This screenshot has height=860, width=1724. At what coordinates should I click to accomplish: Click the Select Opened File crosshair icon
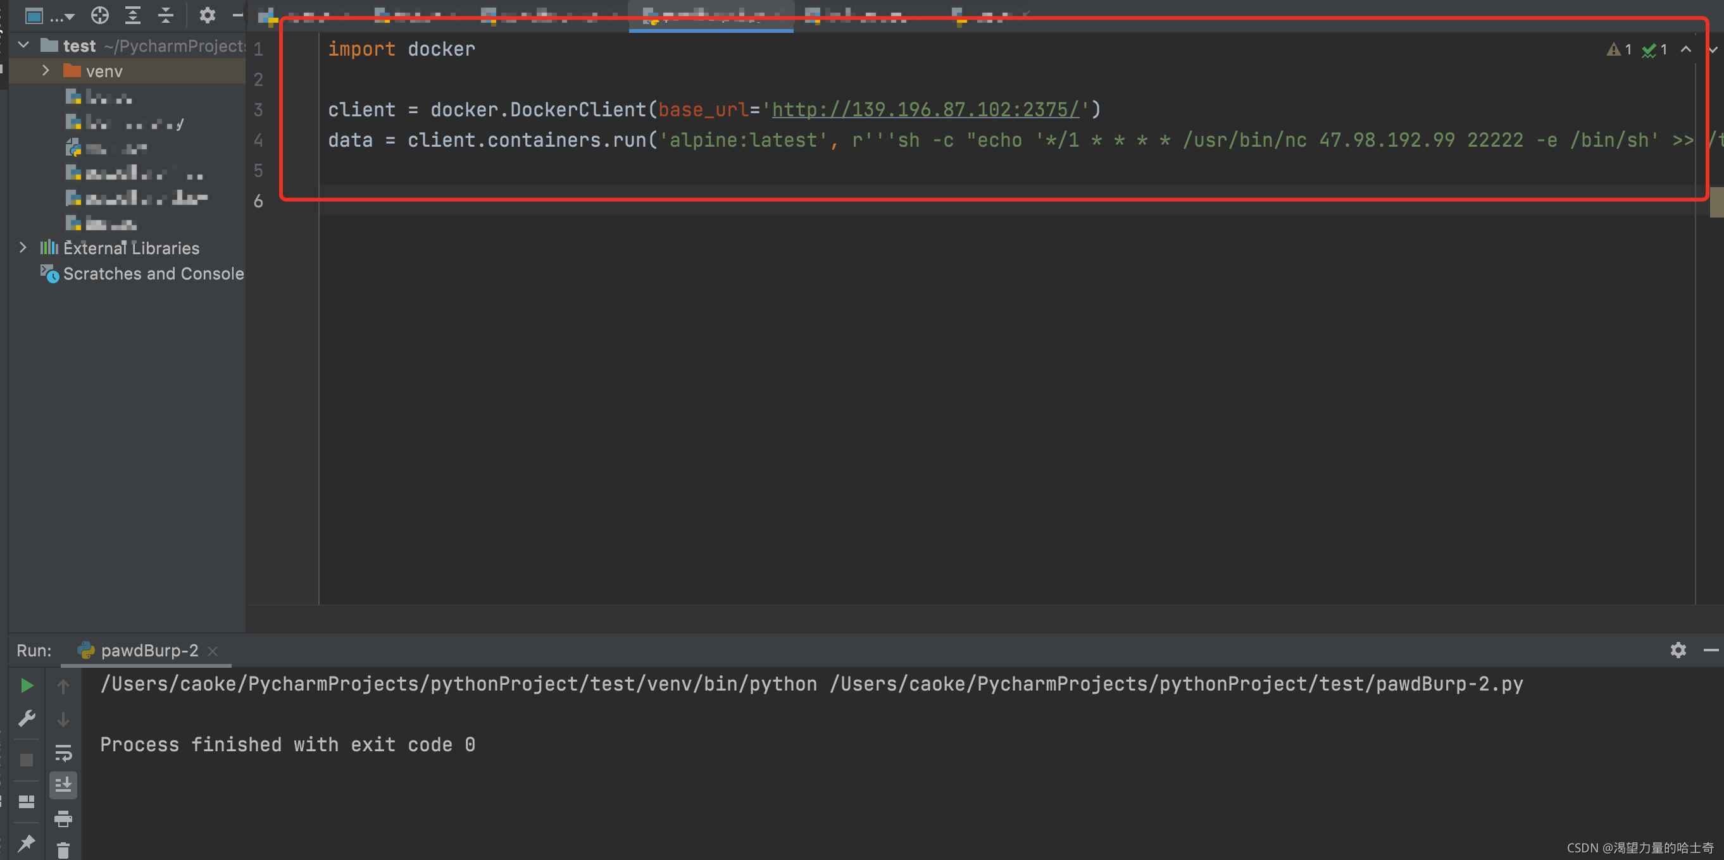pyautogui.click(x=100, y=15)
